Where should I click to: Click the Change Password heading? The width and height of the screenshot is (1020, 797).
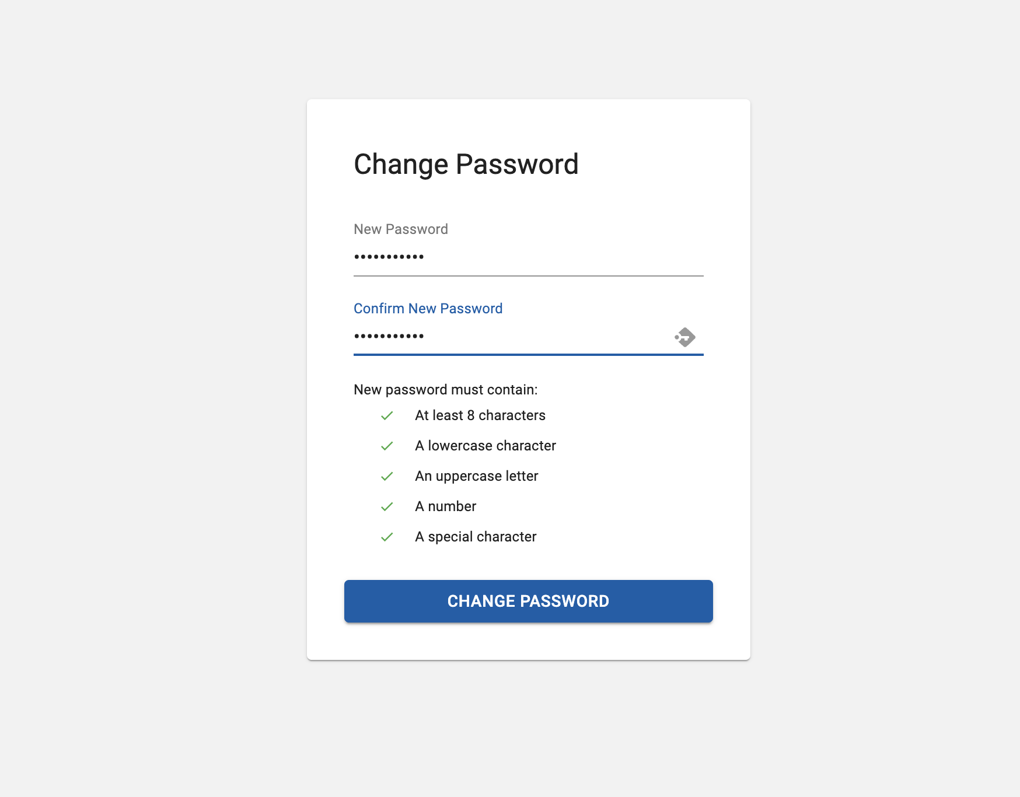click(x=466, y=164)
